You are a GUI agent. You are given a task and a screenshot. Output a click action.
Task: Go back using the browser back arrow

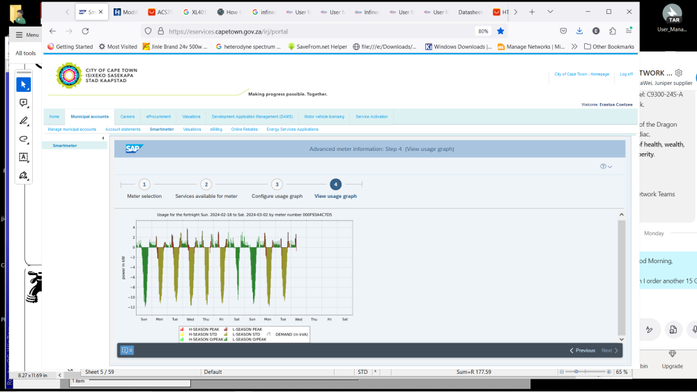[52, 31]
